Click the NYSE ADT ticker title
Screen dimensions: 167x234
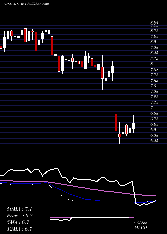(x=26, y=4)
